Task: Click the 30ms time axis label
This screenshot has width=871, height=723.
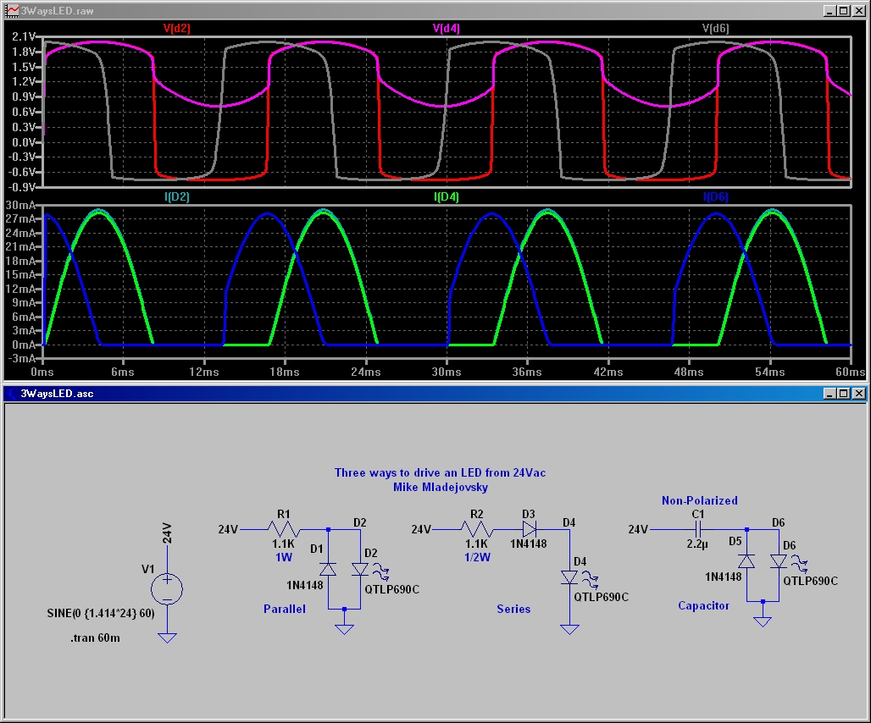Action: (446, 372)
